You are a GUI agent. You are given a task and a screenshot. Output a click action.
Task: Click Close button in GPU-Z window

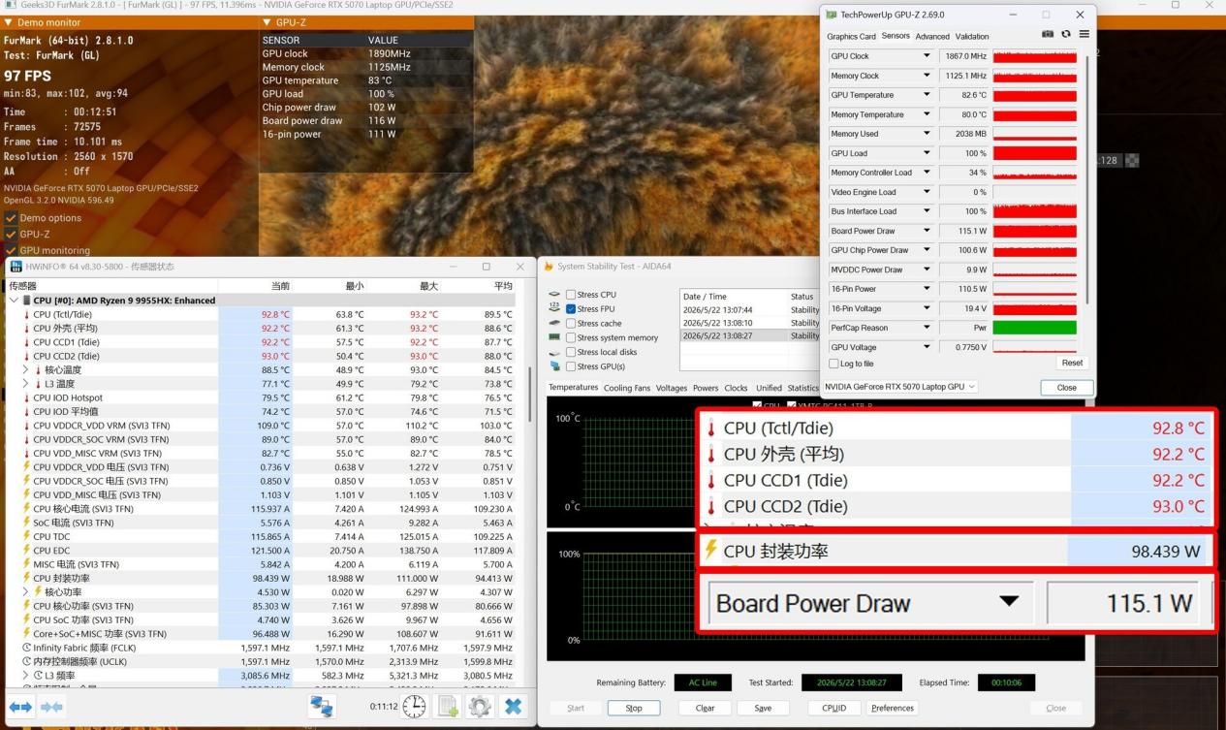pos(1066,387)
